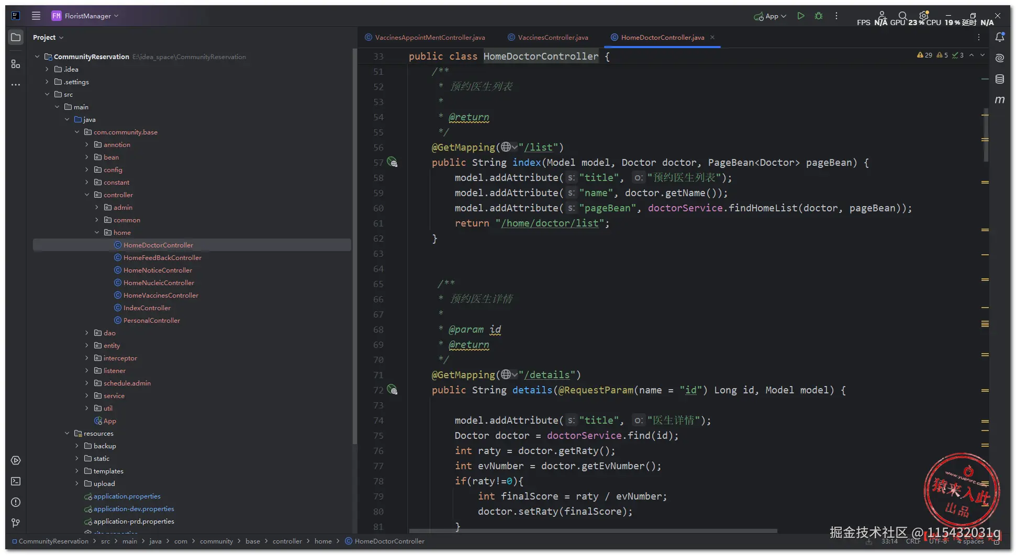Open application.properties file
Image resolution: width=1016 pixels, height=555 pixels.
(127, 496)
